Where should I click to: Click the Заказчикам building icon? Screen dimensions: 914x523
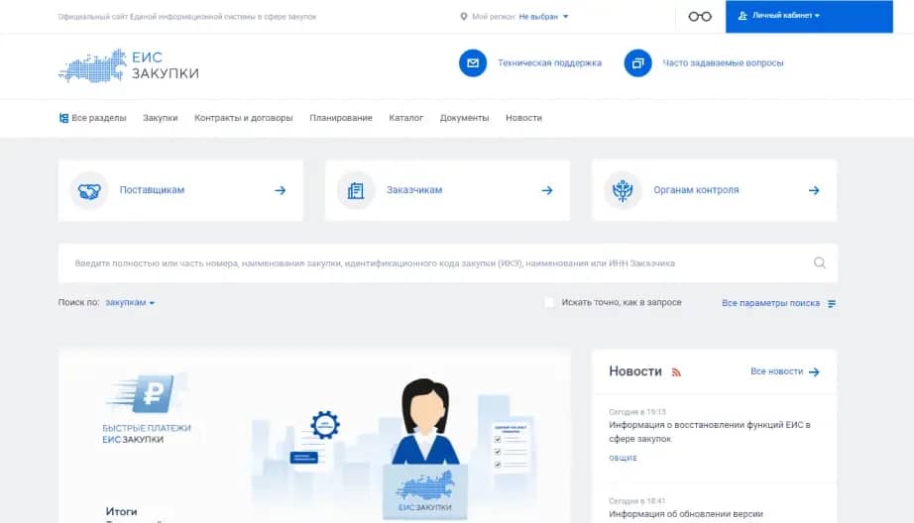tap(356, 190)
